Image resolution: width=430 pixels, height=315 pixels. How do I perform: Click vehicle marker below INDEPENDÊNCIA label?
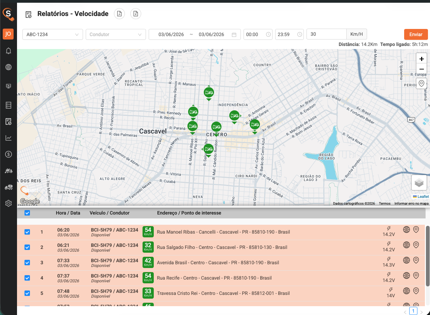[234, 116]
